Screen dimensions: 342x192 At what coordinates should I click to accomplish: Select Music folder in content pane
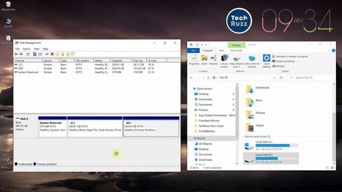click(x=254, y=102)
